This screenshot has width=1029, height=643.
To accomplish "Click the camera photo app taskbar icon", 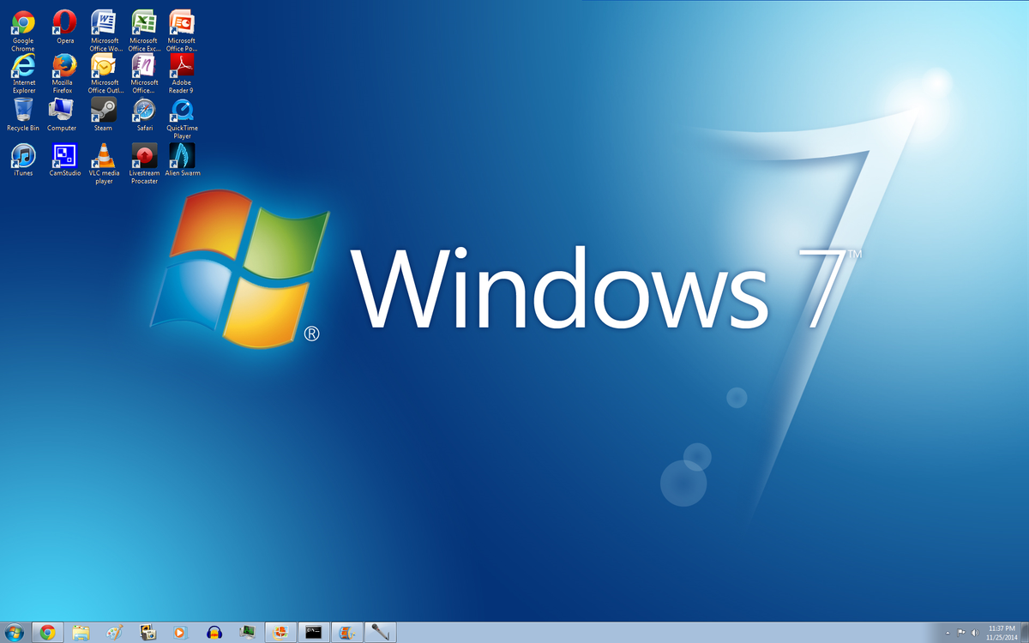I will [x=147, y=633].
